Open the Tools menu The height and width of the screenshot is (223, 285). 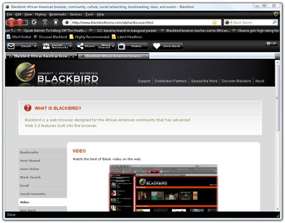click(89, 14)
